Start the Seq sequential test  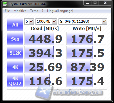(x=15, y=38)
